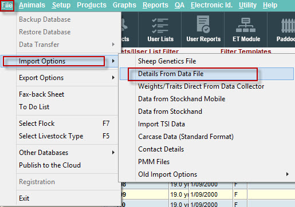Screen dimensions: 295x207
Task: Expand the Export Options submenu
Action: pos(67,78)
